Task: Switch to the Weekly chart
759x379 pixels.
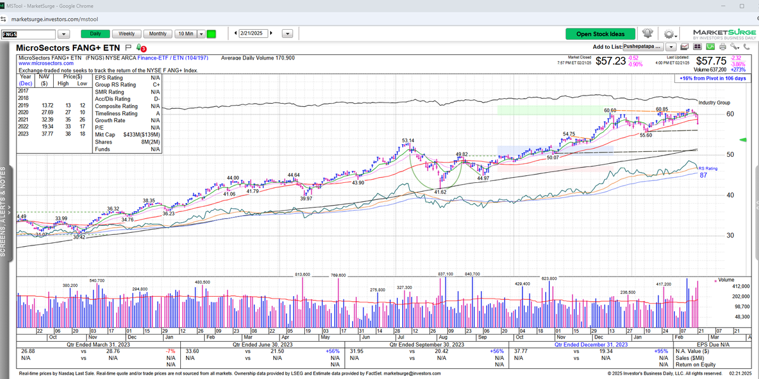Action: coord(126,34)
